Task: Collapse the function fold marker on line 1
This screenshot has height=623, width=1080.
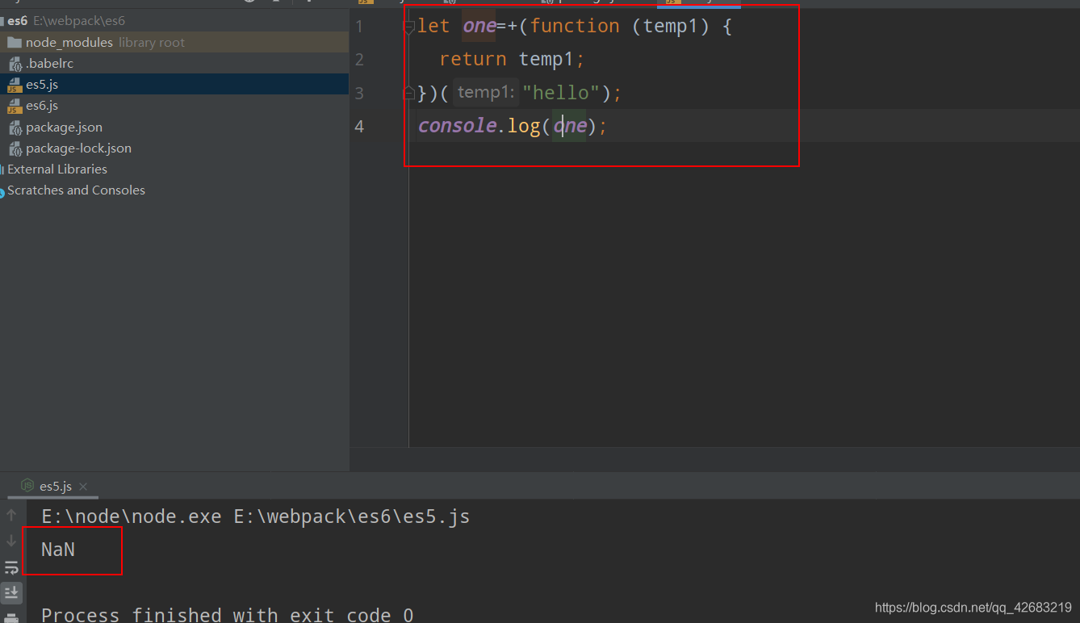Action: [x=408, y=27]
